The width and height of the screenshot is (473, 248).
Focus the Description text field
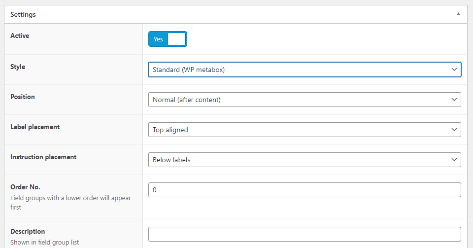[x=304, y=234]
